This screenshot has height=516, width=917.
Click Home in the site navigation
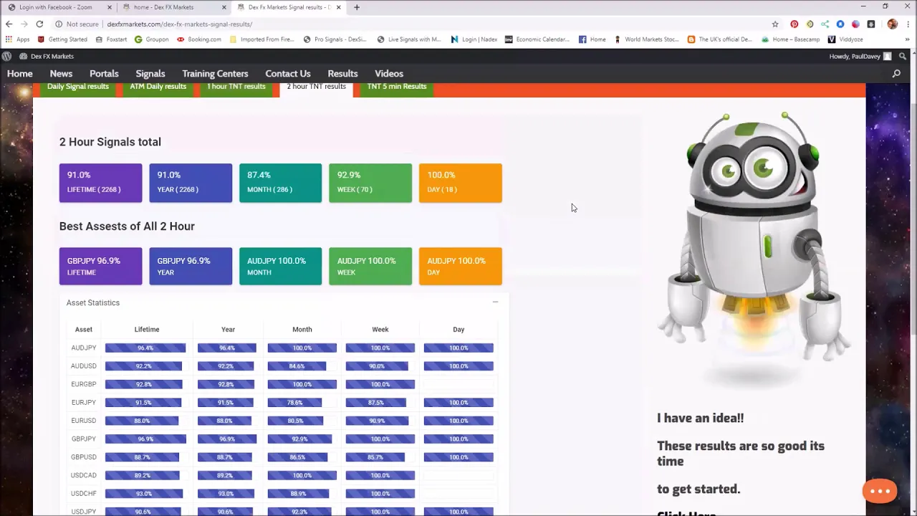coord(20,74)
